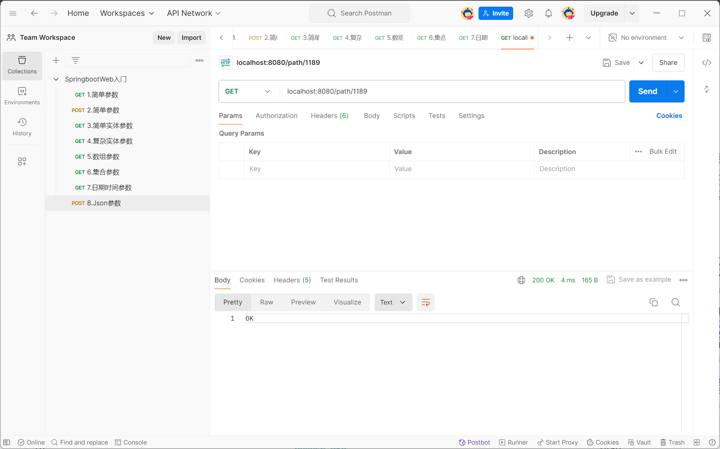Expand the API Network dropdown
Viewport: 720px width, 449px height.
pos(194,13)
